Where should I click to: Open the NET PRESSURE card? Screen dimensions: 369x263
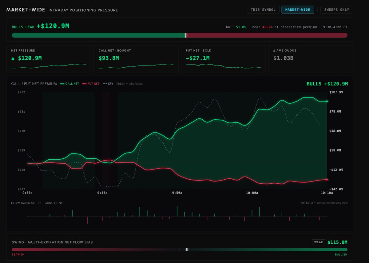point(49,59)
